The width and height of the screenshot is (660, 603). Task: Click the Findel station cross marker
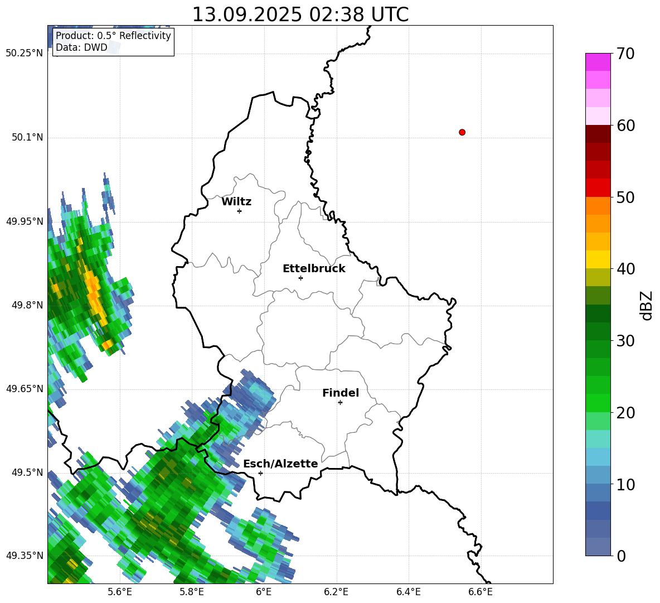click(x=340, y=403)
